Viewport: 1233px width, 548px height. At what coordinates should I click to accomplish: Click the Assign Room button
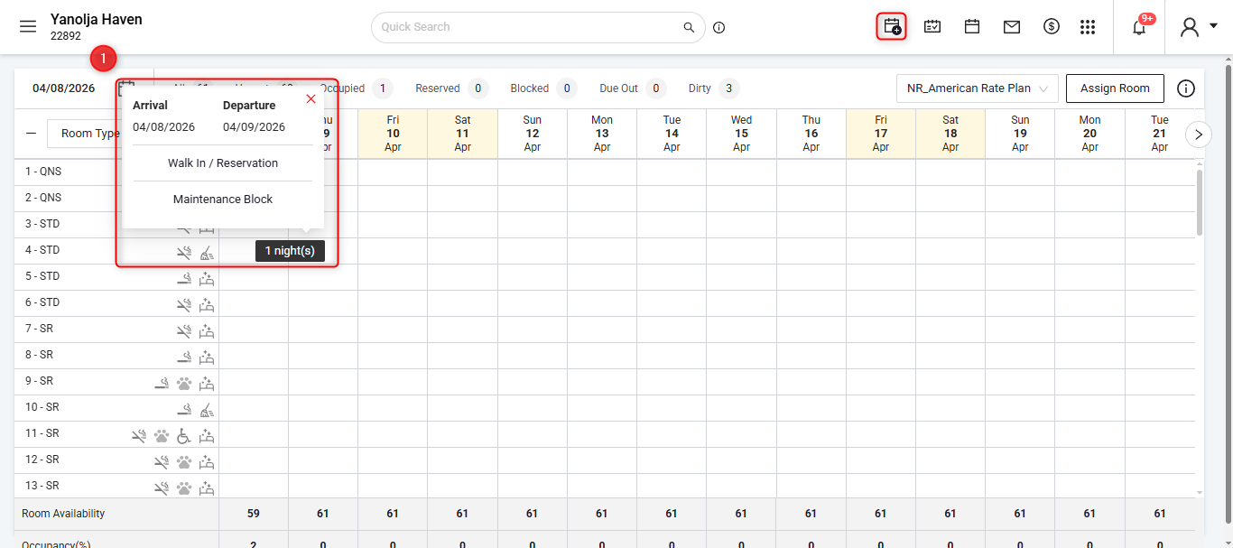pos(1115,88)
